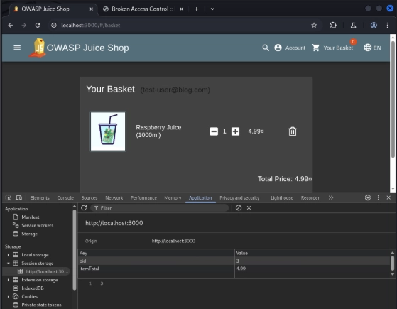Reload the page with browser refresh icon
The width and height of the screenshot is (397, 309).
pos(38,25)
